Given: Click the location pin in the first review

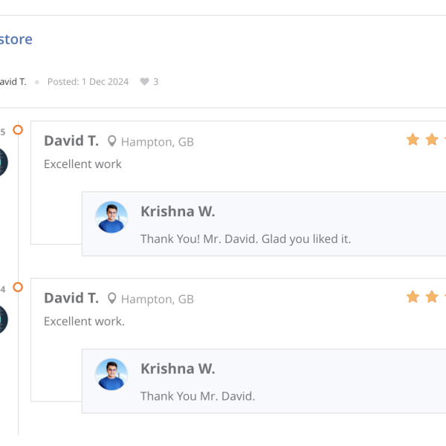Looking at the screenshot, I should [112, 141].
